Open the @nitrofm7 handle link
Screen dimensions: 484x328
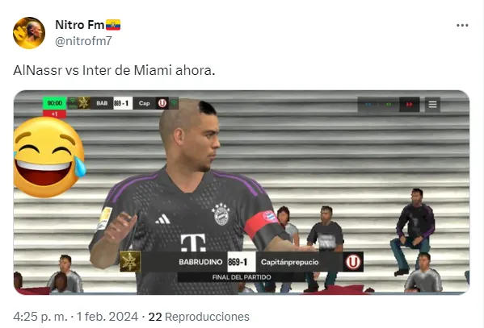point(83,41)
